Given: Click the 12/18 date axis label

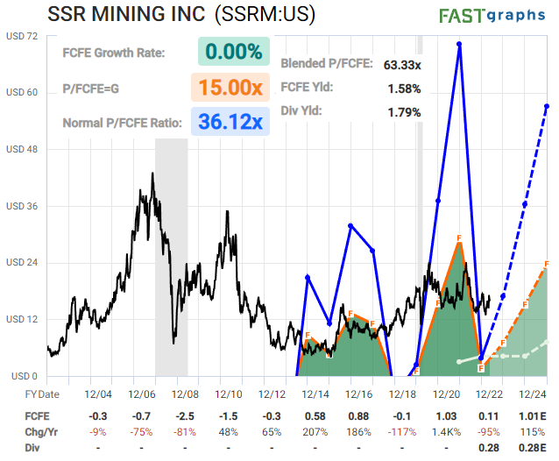Looking at the screenshot, I should tap(402, 394).
